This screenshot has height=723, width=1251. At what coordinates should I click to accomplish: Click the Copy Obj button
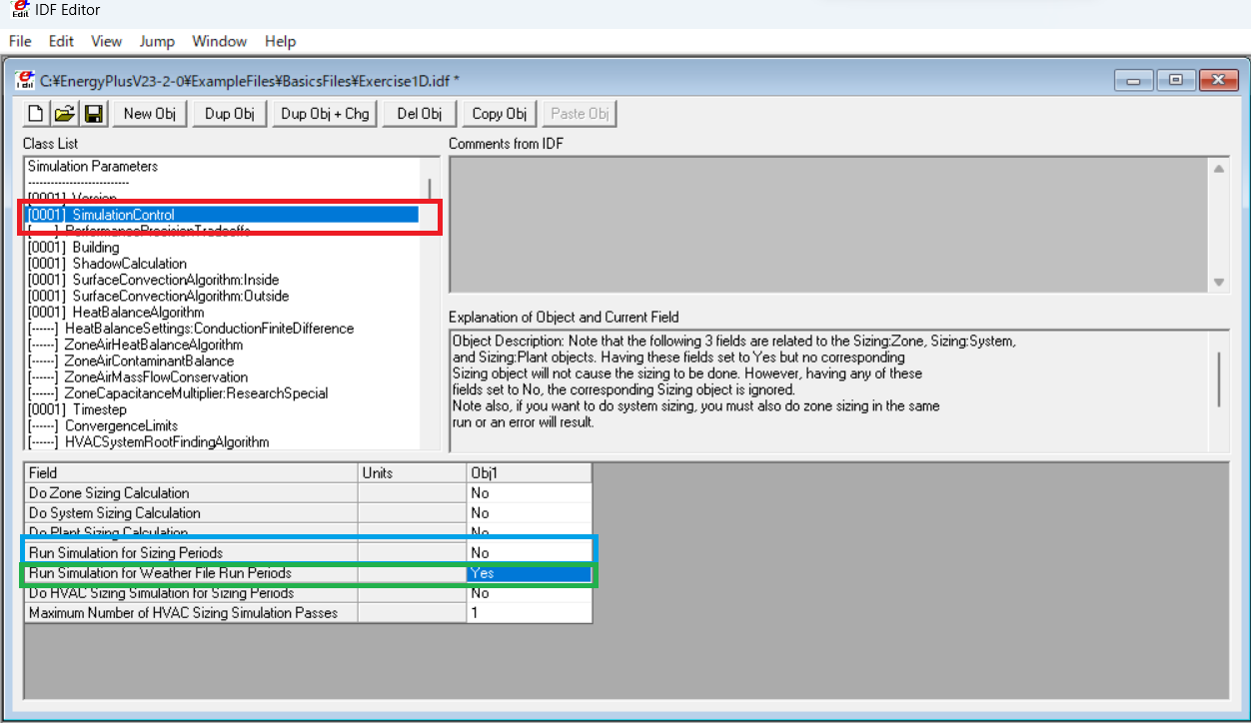(500, 114)
